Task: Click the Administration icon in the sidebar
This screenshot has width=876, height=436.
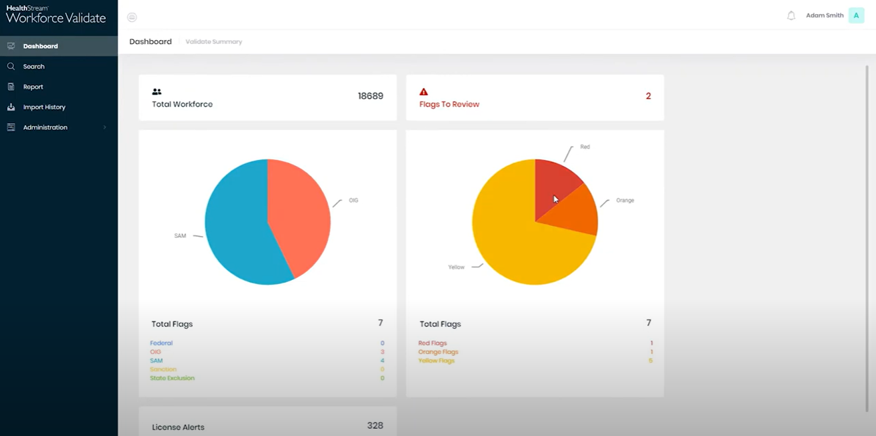Action: (10, 127)
